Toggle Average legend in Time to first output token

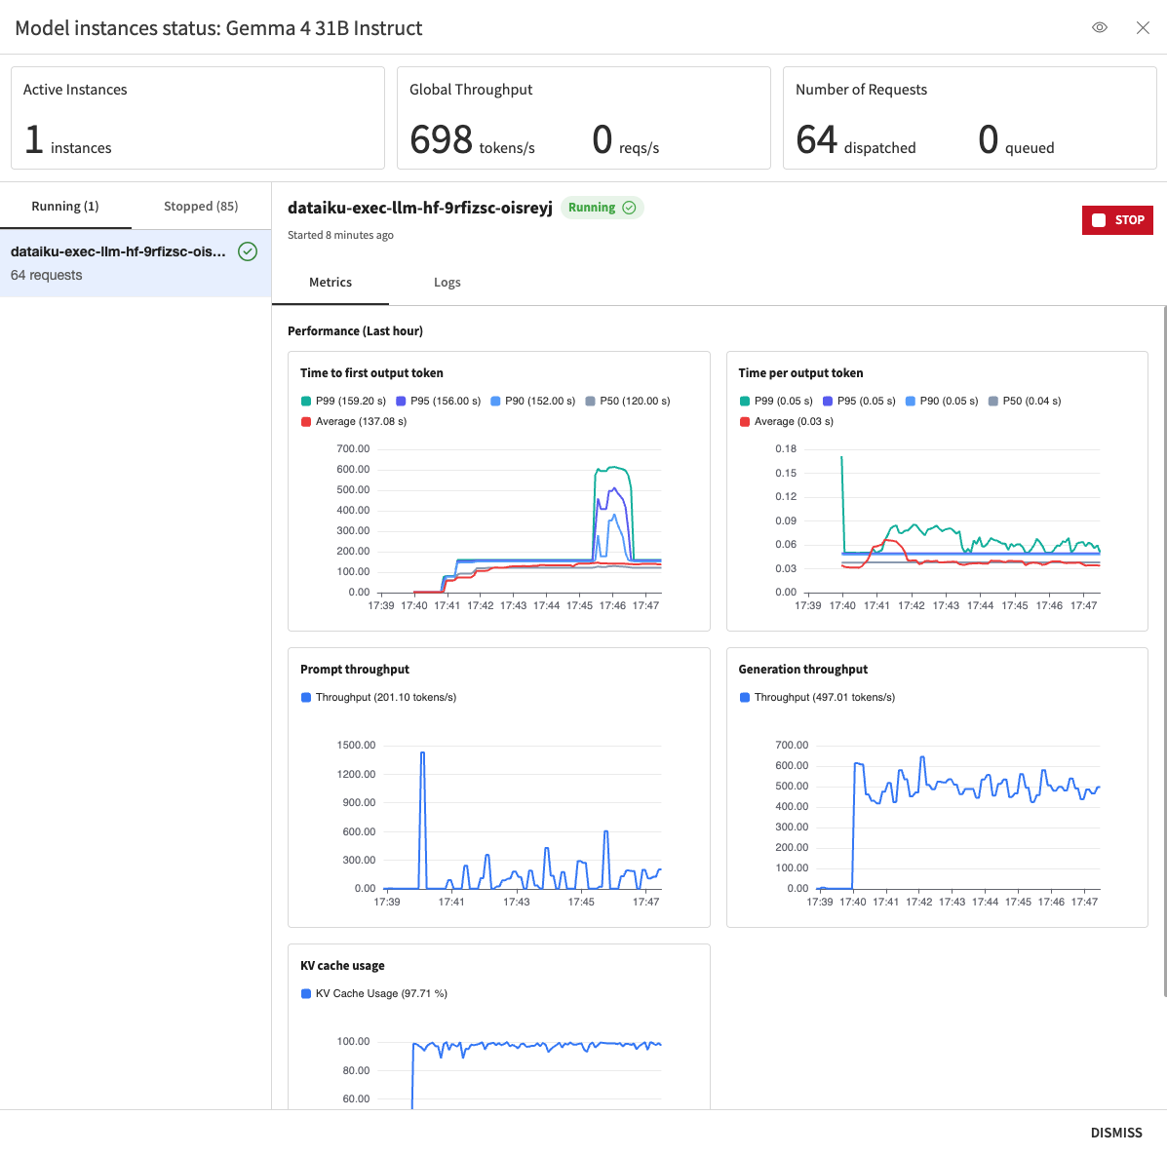tap(354, 421)
